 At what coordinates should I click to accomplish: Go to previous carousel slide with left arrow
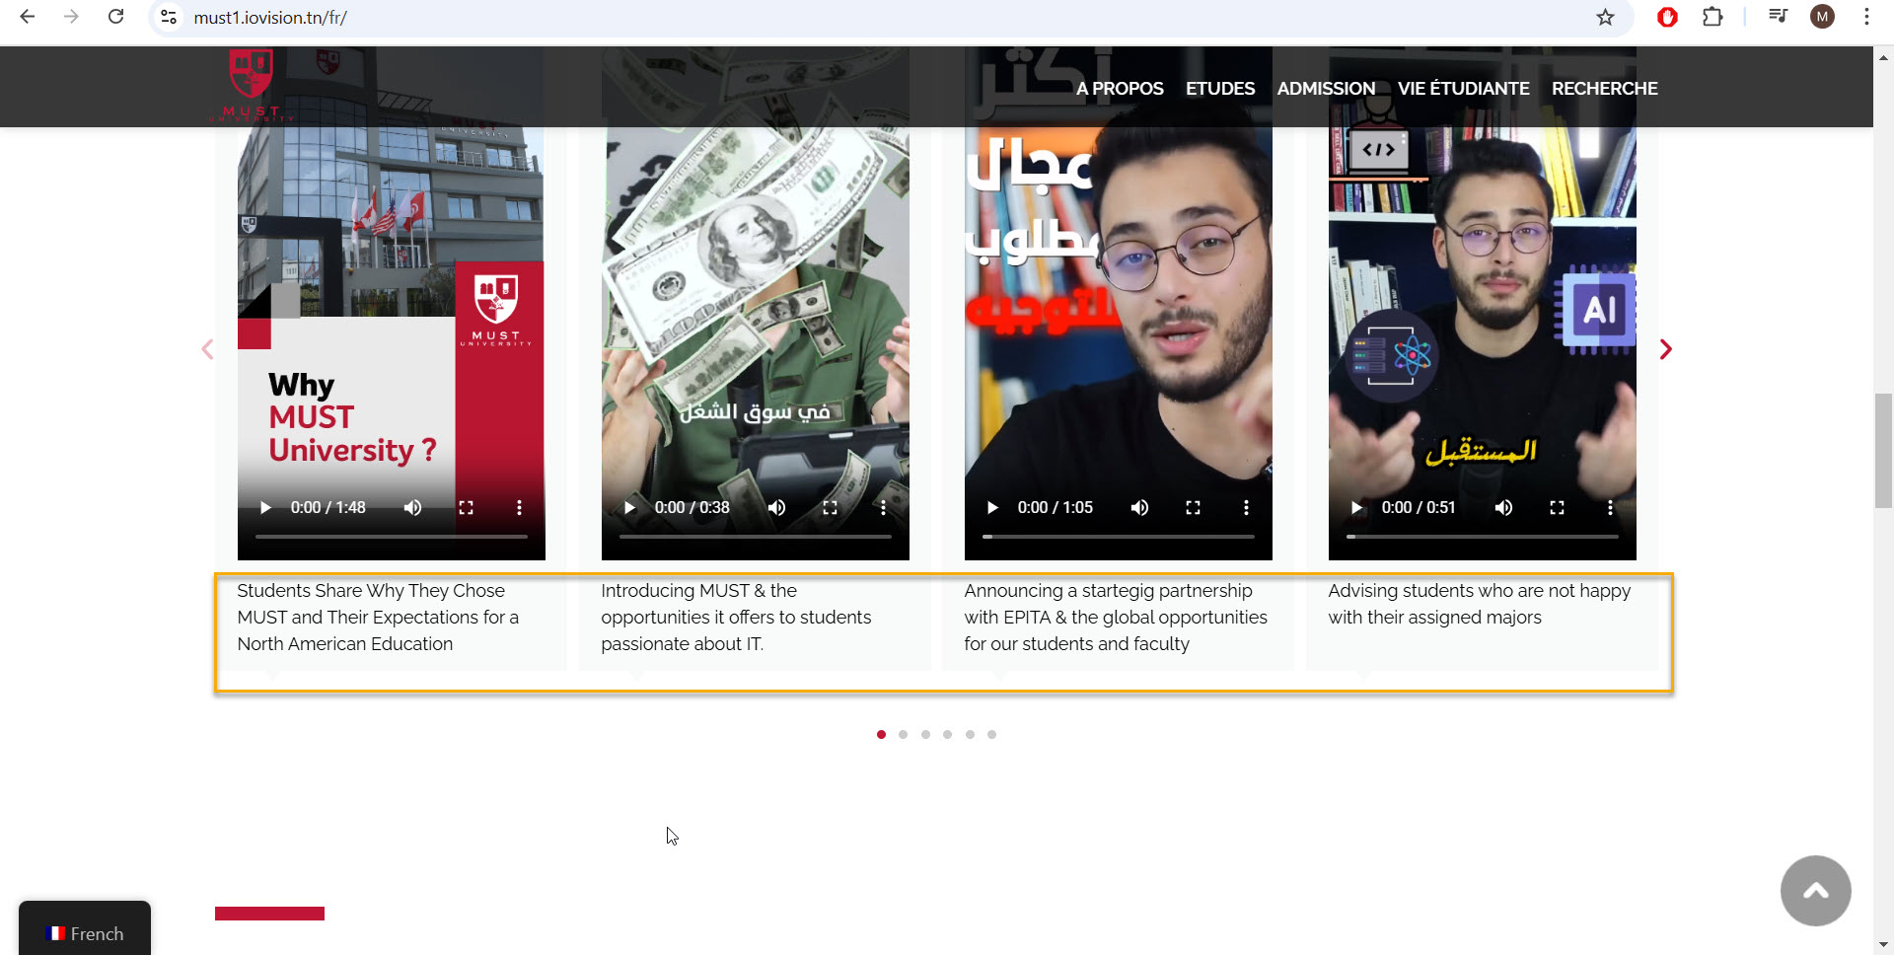point(207,349)
